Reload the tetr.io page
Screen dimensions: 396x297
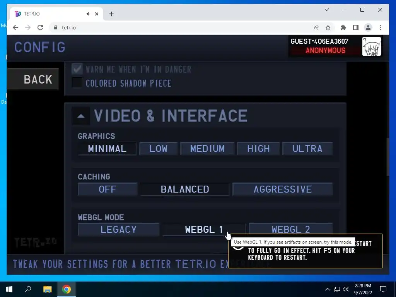(x=40, y=27)
